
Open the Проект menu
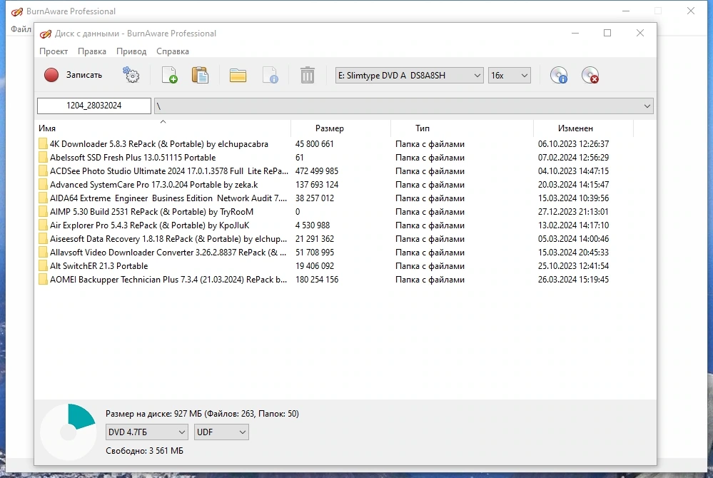point(54,51)
